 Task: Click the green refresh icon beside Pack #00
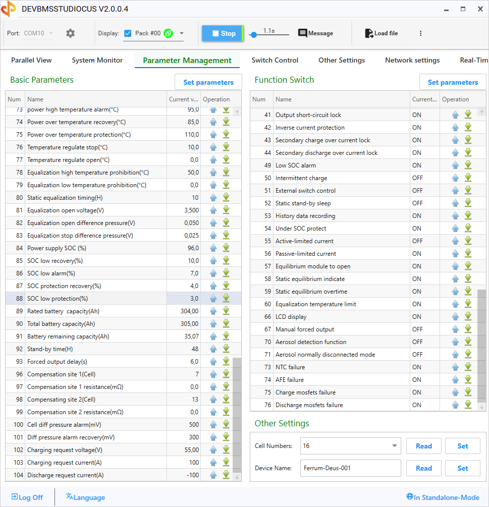pyautogui.click(x=168, y=33)
